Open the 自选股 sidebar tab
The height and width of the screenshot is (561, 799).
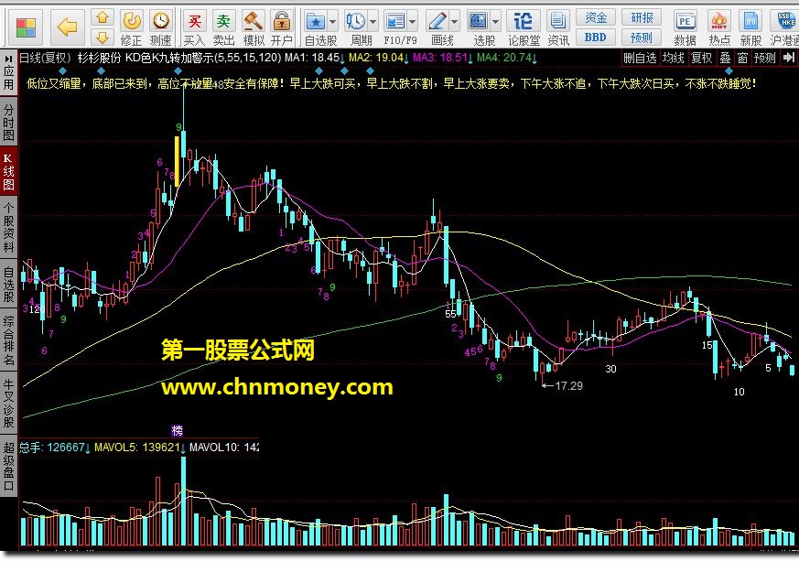(8, 285)
